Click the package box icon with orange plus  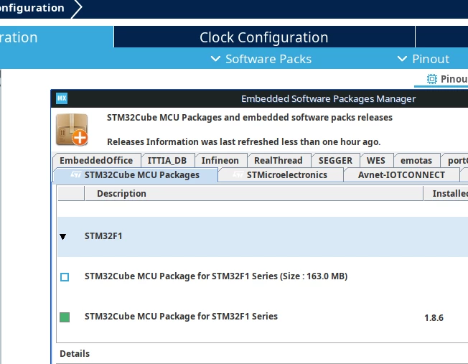coord(72,130)
